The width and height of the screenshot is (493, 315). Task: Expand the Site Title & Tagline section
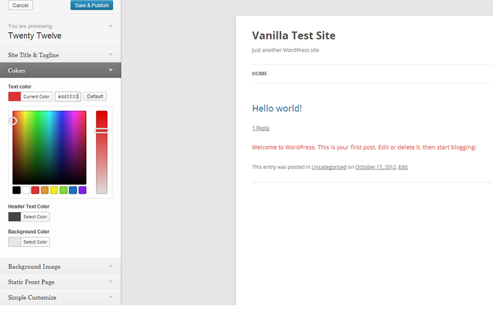tap(60, 55)
